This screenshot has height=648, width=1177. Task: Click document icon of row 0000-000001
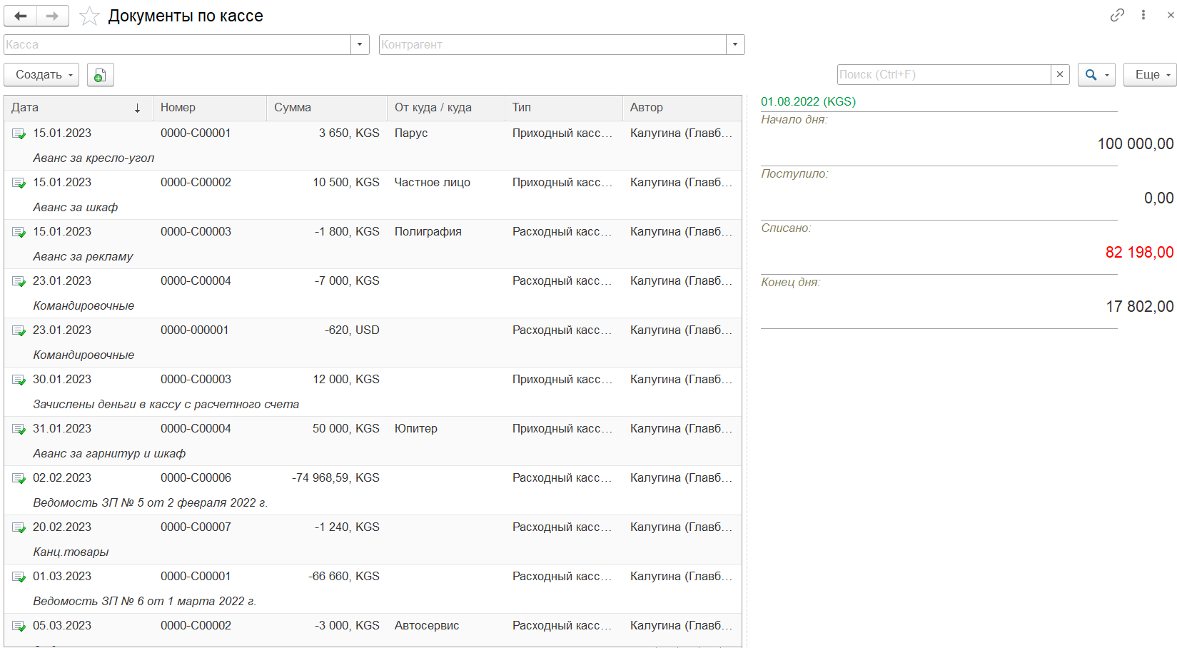click(x=19, y=330)
